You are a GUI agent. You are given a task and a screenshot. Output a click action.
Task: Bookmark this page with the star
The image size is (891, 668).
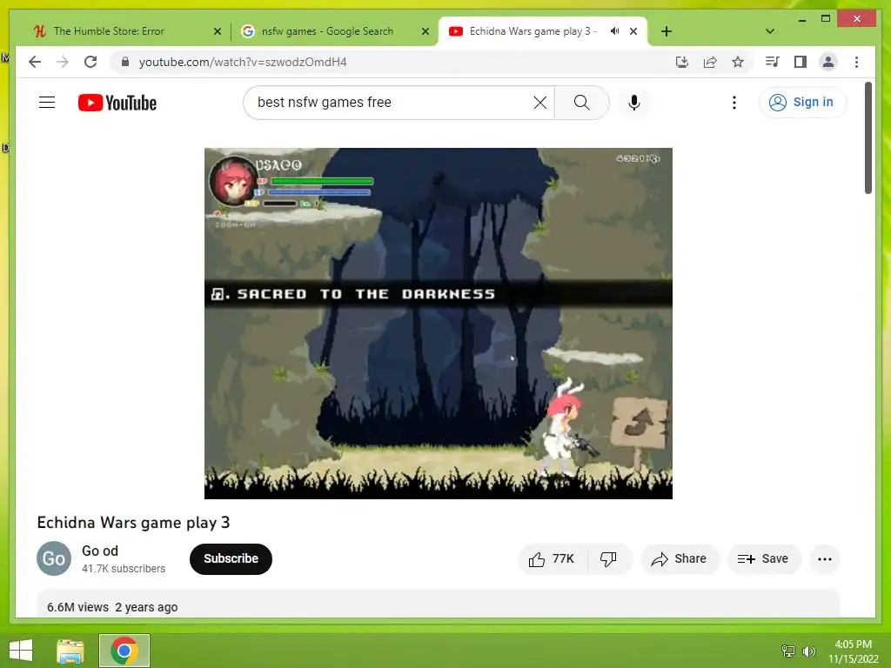point(738,62)
